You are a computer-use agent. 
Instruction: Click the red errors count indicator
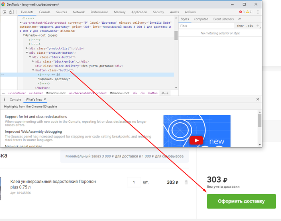point(242,12)
